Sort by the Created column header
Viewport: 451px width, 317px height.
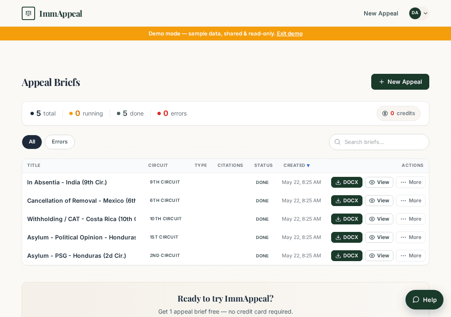pyautogui.click(x=296, y=166)
